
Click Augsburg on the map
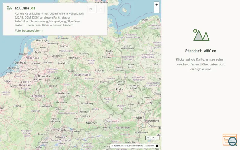coord(85,116)
